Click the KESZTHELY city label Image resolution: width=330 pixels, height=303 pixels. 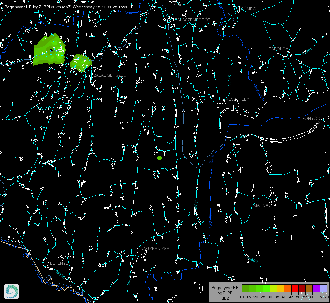point(237,99)
